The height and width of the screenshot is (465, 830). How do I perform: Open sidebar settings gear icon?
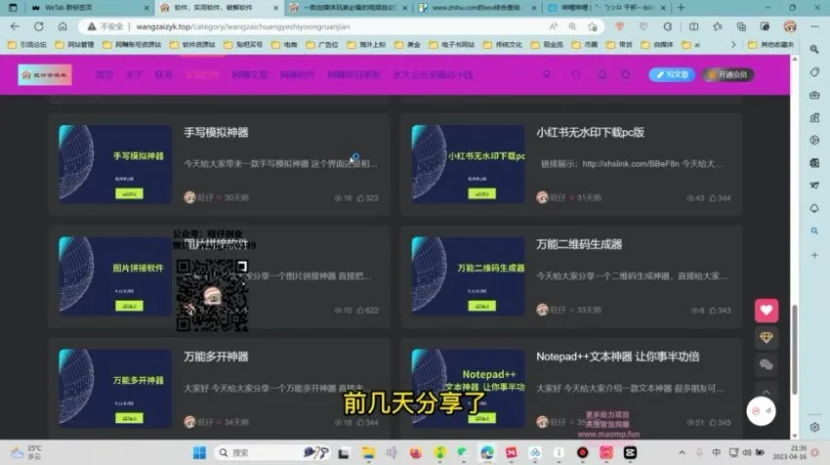pyautogui.click(x=814, y=426)
